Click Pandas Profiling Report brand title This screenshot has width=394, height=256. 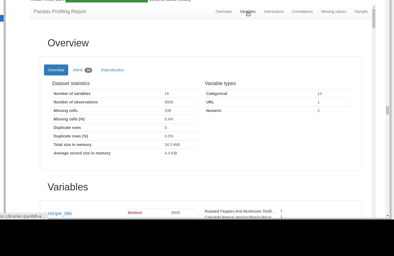click(x=60, y=12)
